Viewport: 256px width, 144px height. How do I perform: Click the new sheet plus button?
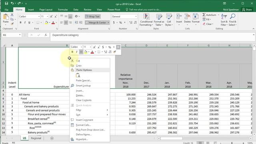pyautogui.click(x=52, y=138)
